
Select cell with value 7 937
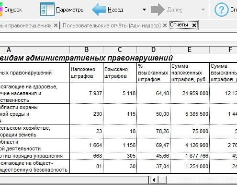tap(87, 93)
